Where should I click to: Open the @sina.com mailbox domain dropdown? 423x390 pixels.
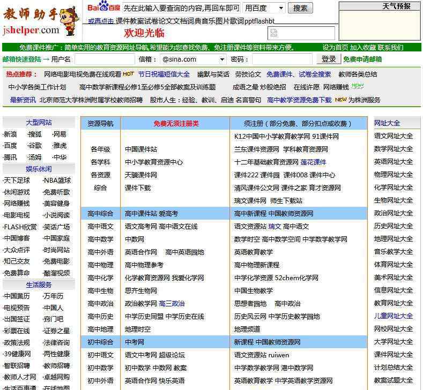tap(193, 59)
